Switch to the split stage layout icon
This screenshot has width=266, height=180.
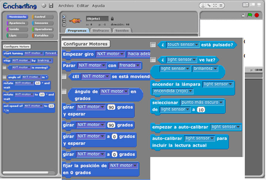pyautogui.click(x=246, y=5)
